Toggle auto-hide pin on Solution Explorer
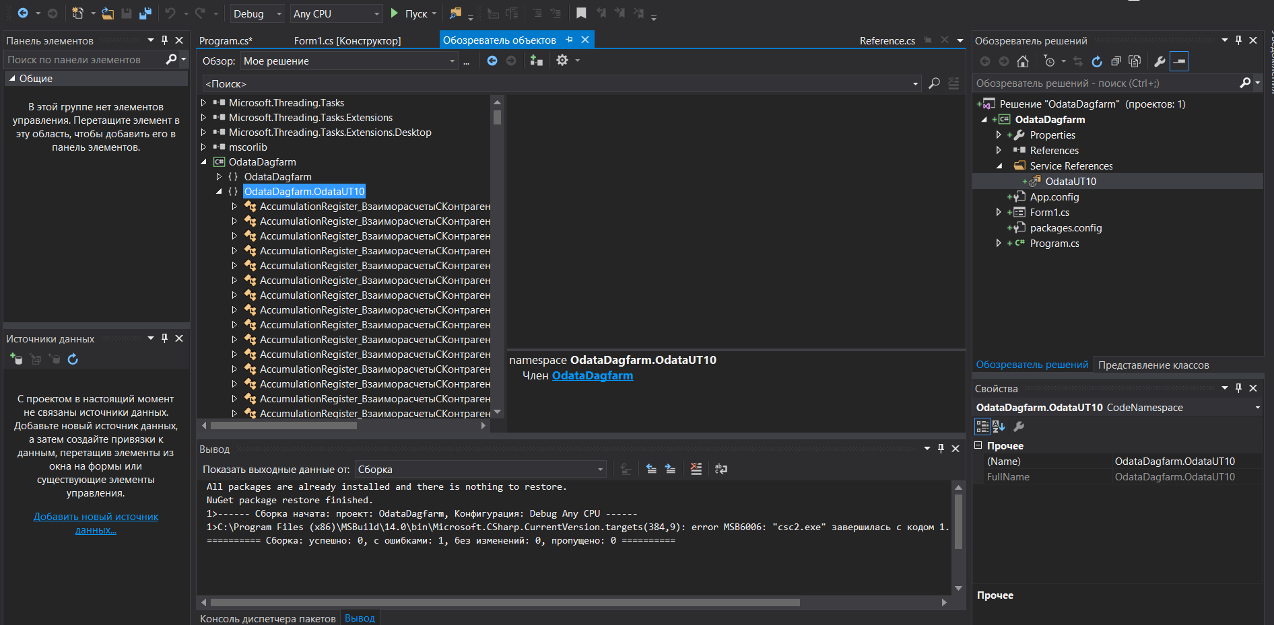Viewport: 1274px width, 625px height. [1238, 40]
